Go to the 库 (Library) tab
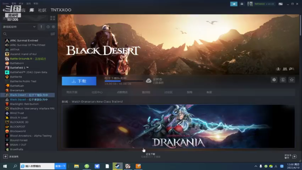The image size is (302, 170). 32,10
